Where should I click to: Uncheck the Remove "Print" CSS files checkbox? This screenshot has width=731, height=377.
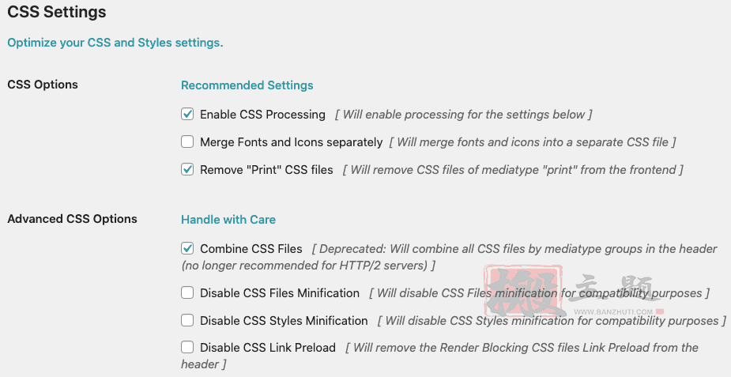click(187, 170)
